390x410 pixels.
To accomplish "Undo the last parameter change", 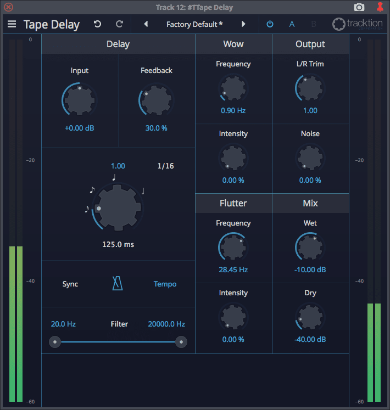I will click(97, 24).
